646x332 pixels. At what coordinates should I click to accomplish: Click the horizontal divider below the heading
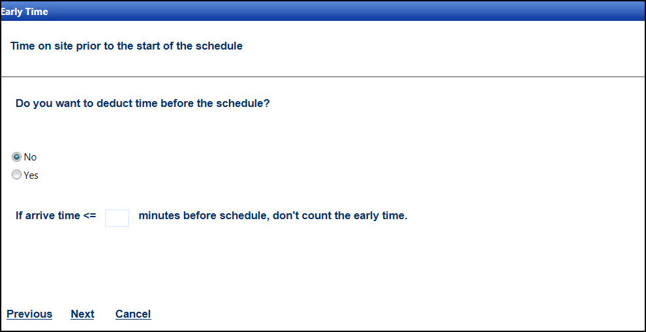tap(323, 77)
